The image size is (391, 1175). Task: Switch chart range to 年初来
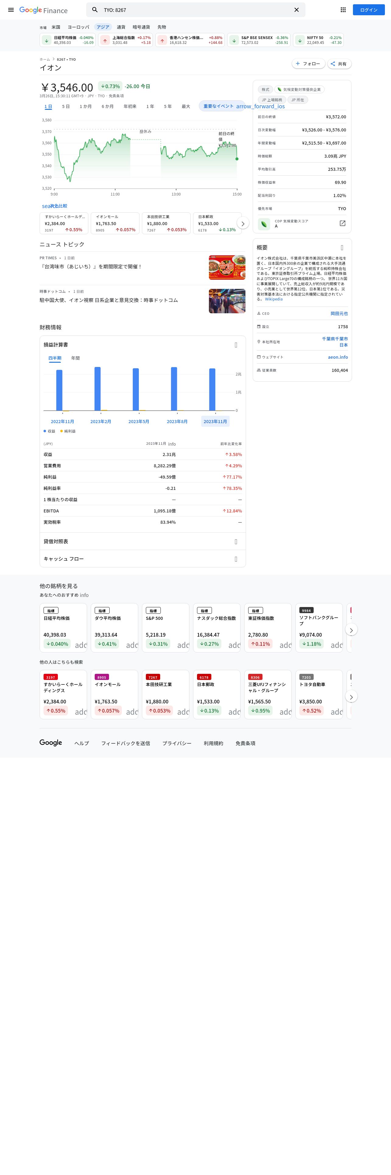coord(130,106)
